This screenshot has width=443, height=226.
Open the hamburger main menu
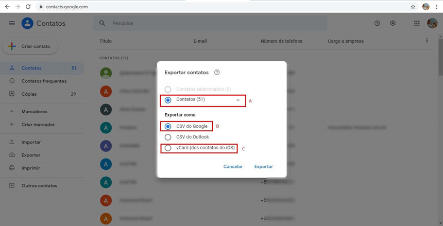point(12,23)
